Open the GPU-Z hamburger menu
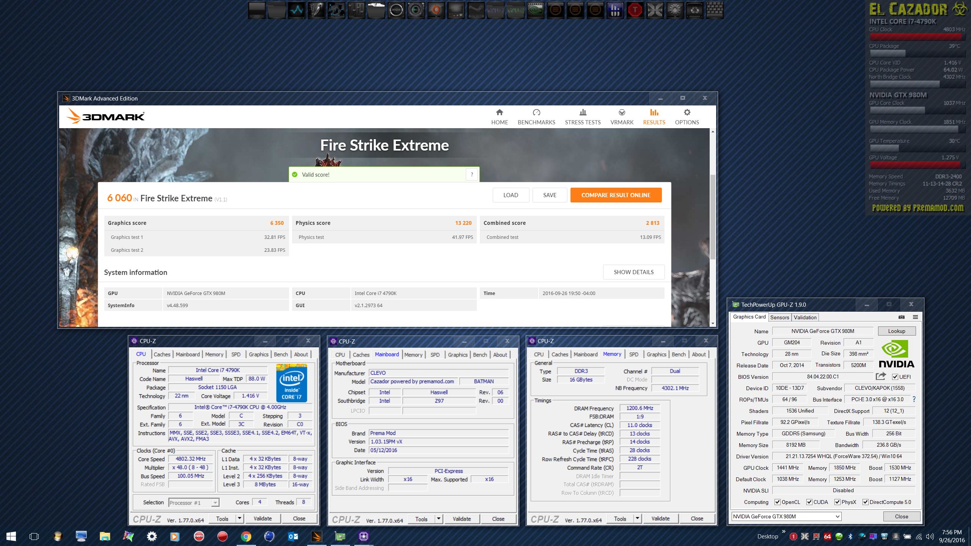Viewport: 971px width, 546px height. click(x=915, y=317)
